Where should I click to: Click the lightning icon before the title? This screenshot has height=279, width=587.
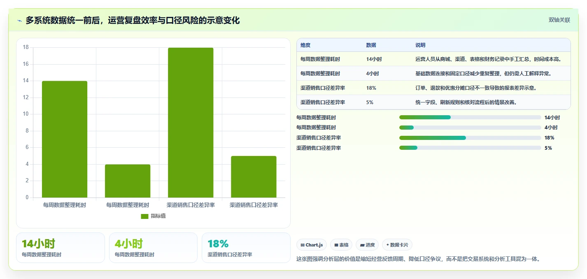pos(19,21)
